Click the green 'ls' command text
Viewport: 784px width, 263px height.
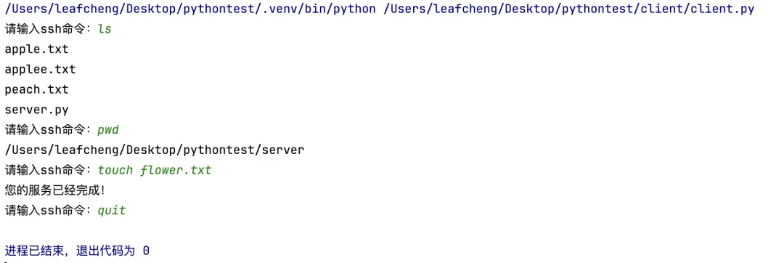105,30
